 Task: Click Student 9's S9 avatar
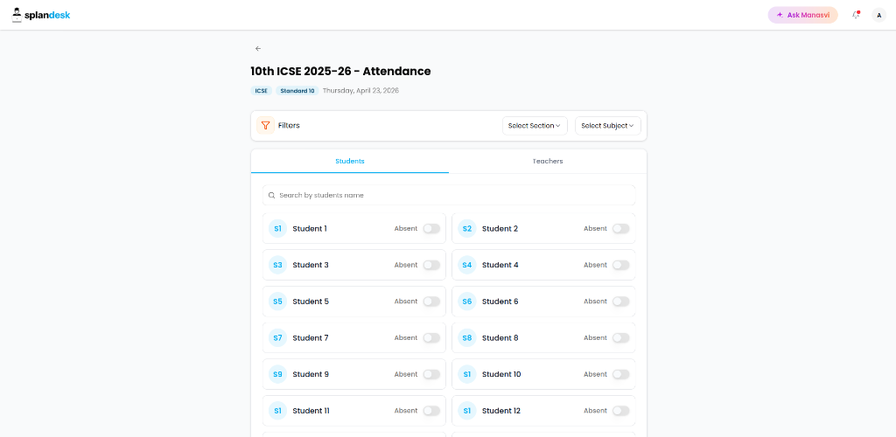pyautogui.click(x=277, y=375)
